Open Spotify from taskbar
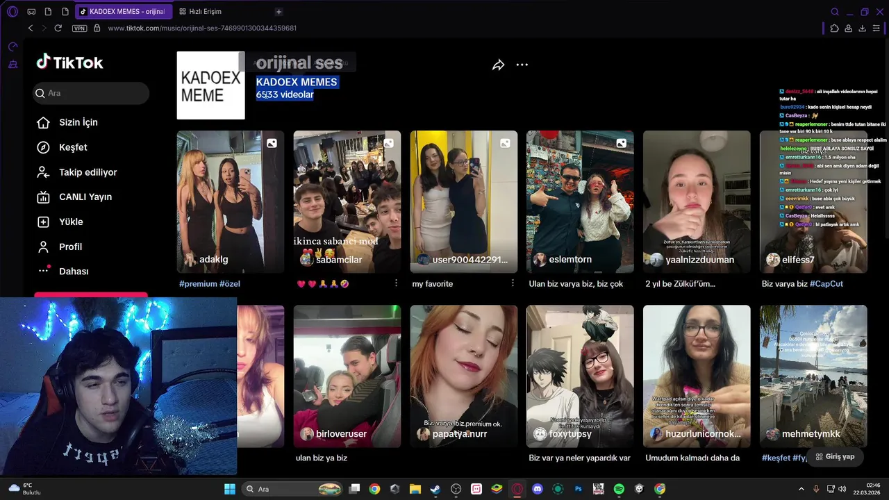The width and height of the screenshot is (889, 500). [619, 489]
